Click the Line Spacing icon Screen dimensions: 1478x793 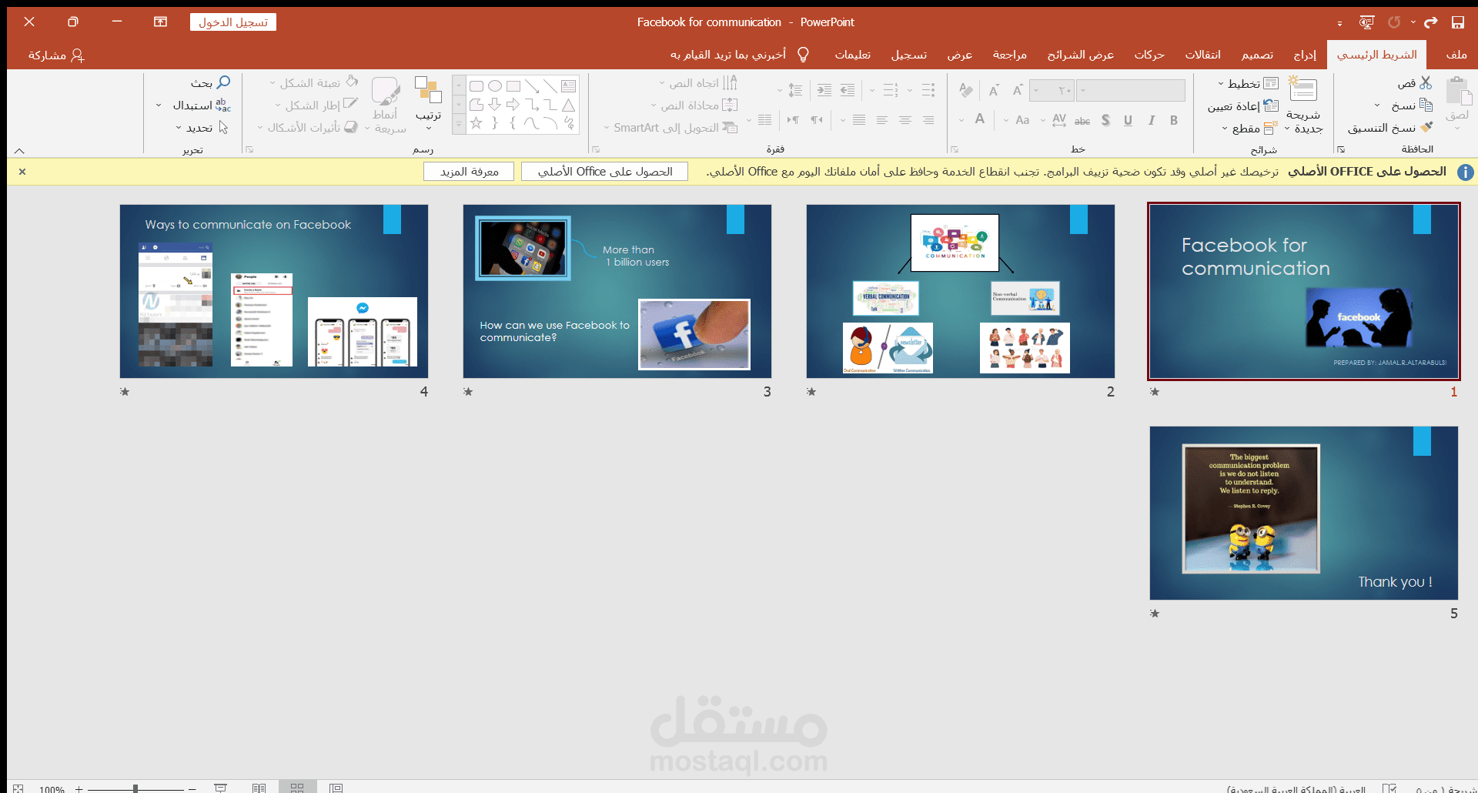pos(796,90)
